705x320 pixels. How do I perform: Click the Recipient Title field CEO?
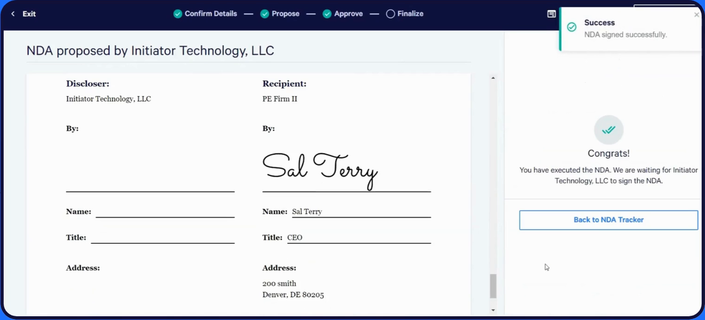(359, 238)
